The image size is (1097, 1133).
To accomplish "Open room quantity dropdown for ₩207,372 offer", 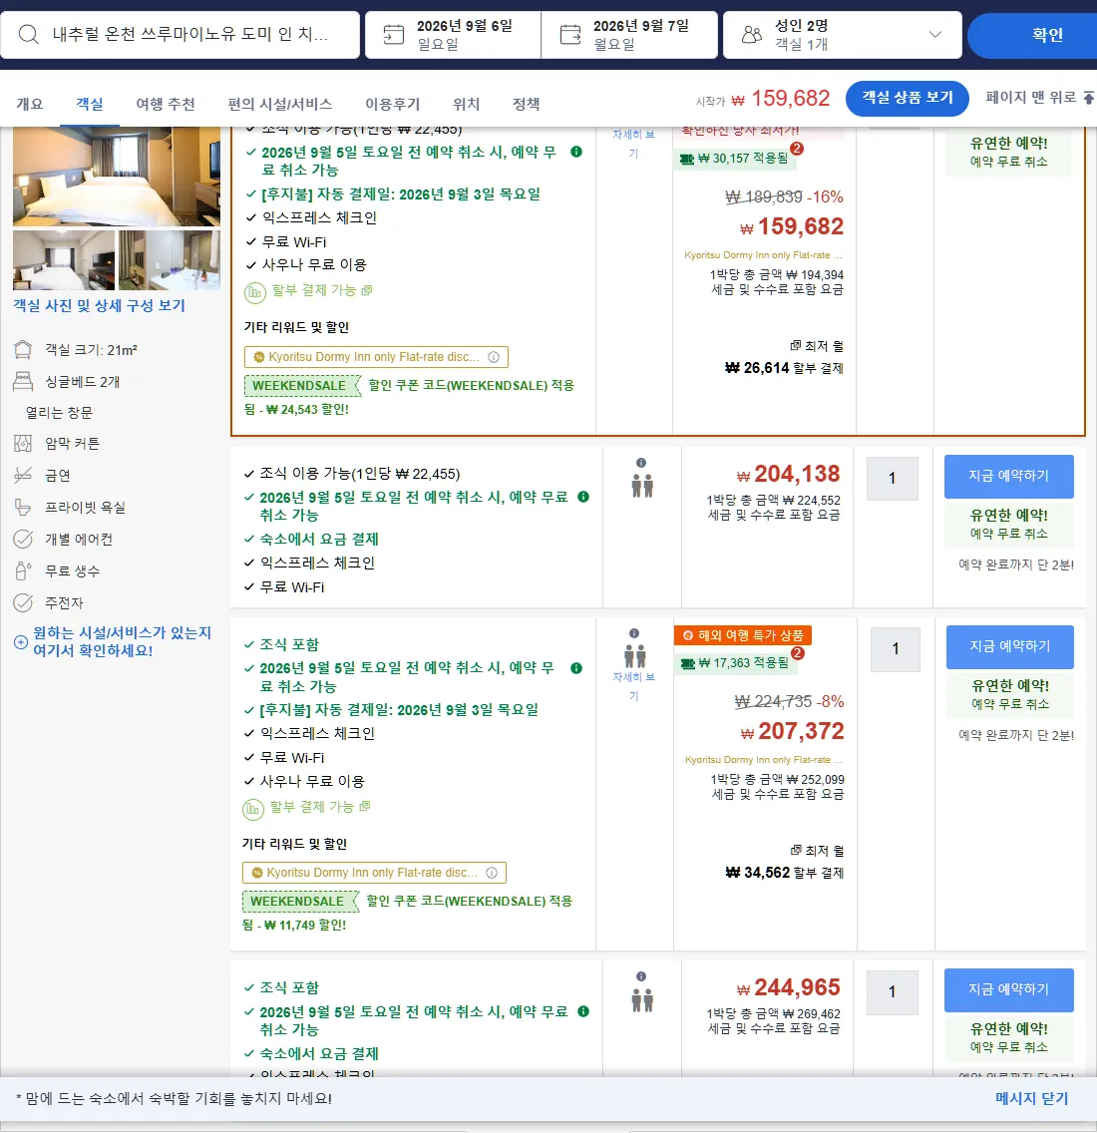I will click(x=896, y=649).
